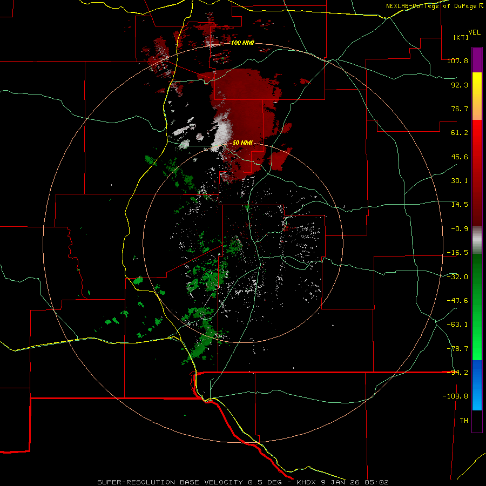The height and width of the screenshot is (486, 486).
Task: Click the TH legend label
Action: [464, 421]
